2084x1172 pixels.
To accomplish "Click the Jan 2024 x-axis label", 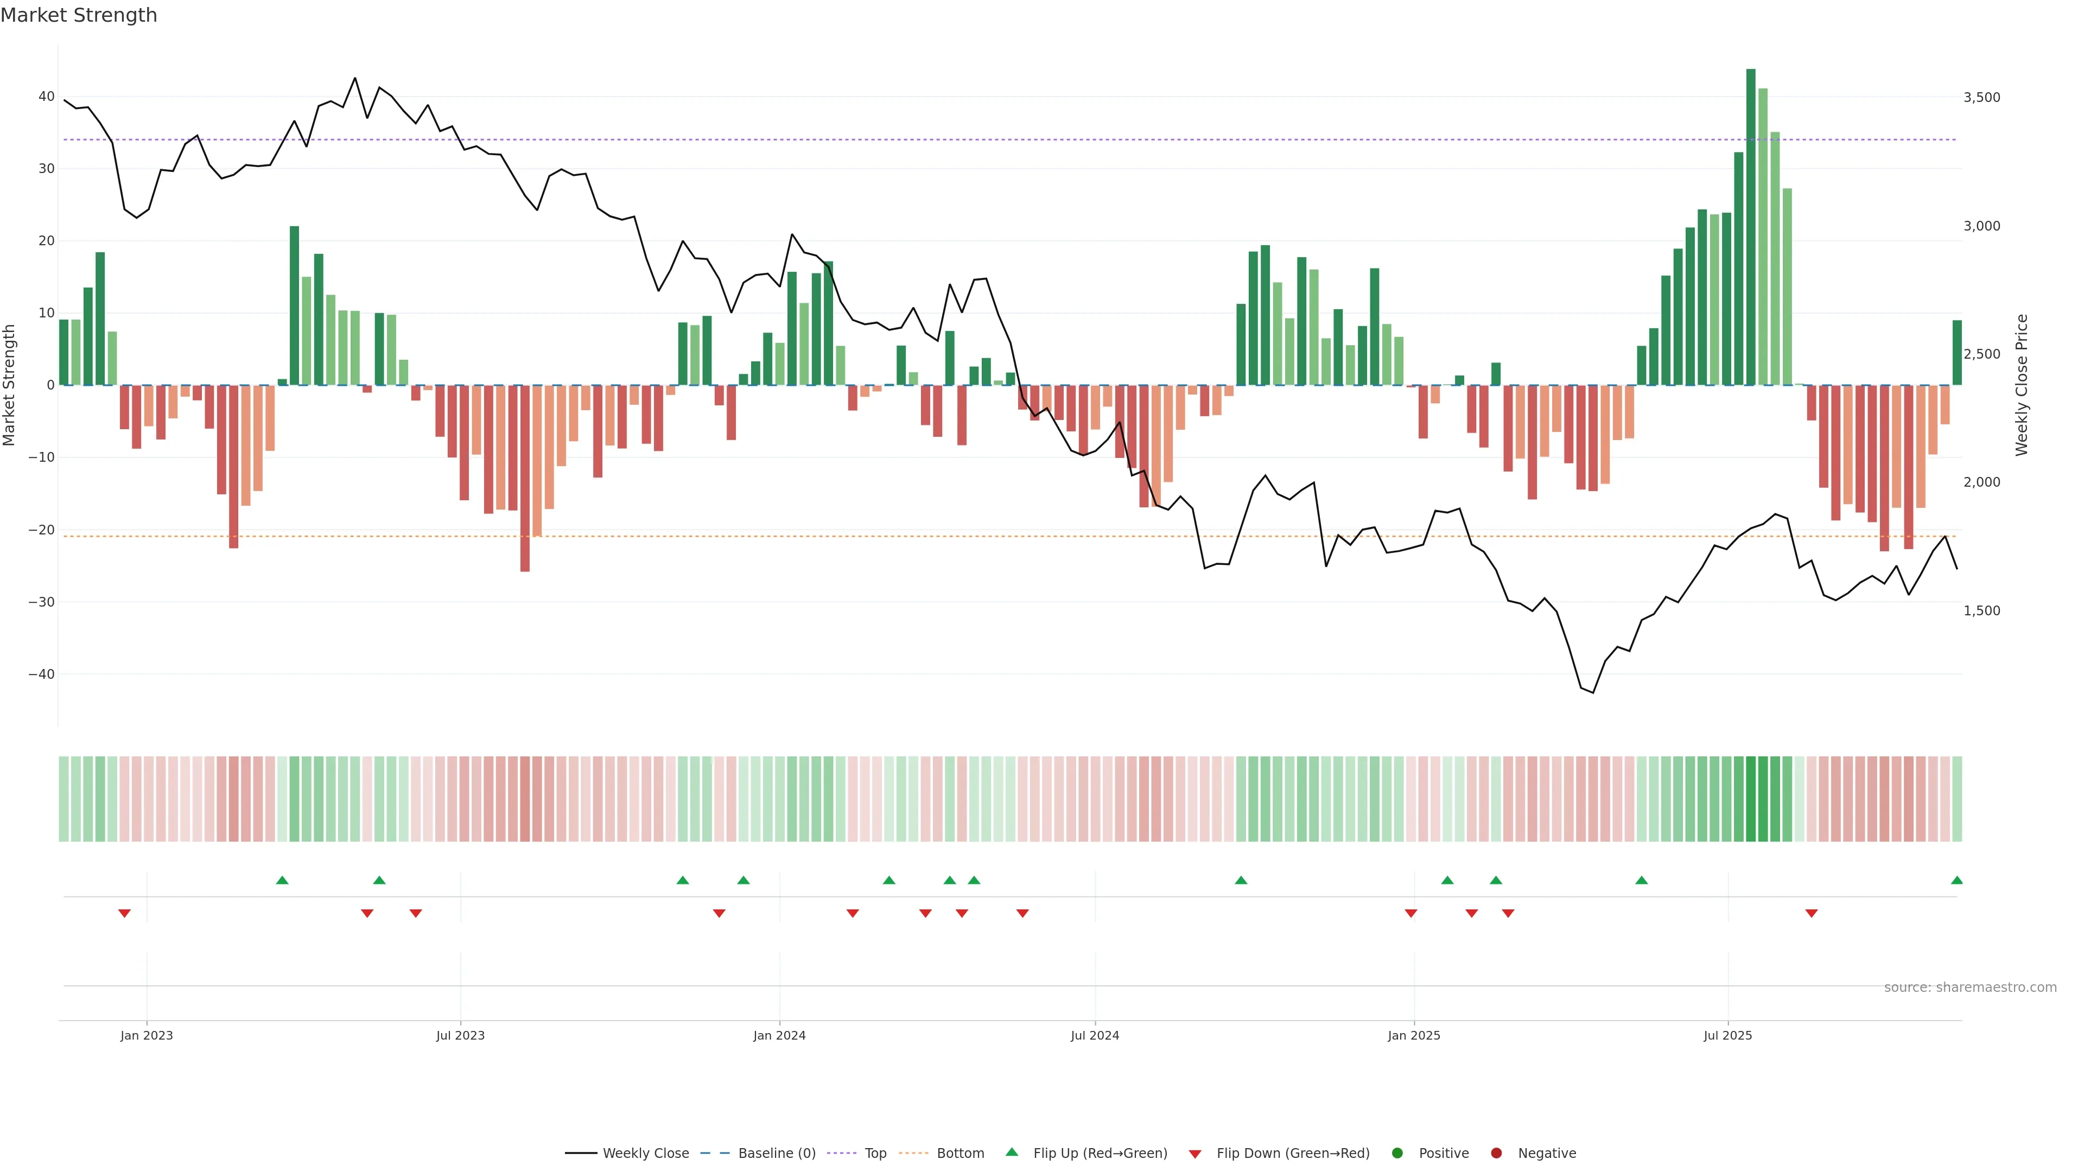I will pos(779,1035).
